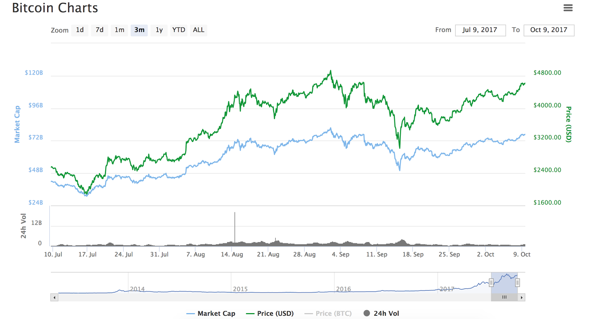This screenshot has width=589, height=319.
Task: Click the 10. Jul x-axis label
Action: coord(53,254)
